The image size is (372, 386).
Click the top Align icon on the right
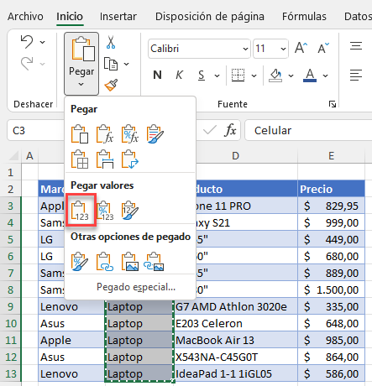356,45
